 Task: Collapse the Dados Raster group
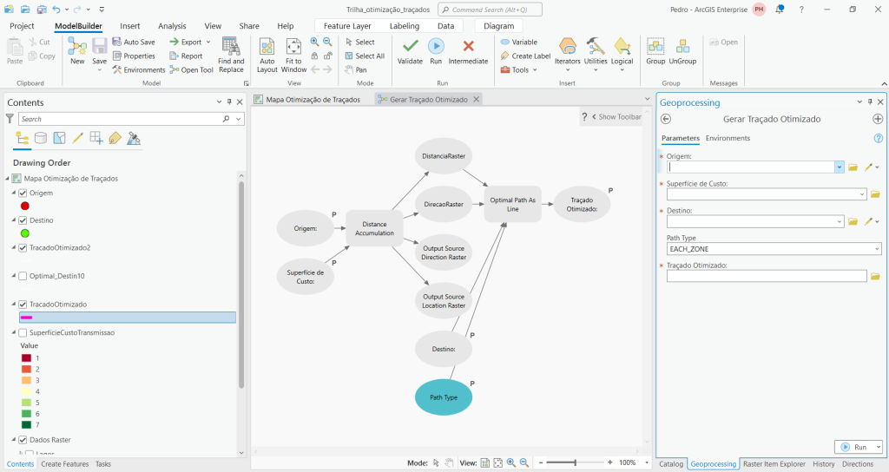(13, 440)
